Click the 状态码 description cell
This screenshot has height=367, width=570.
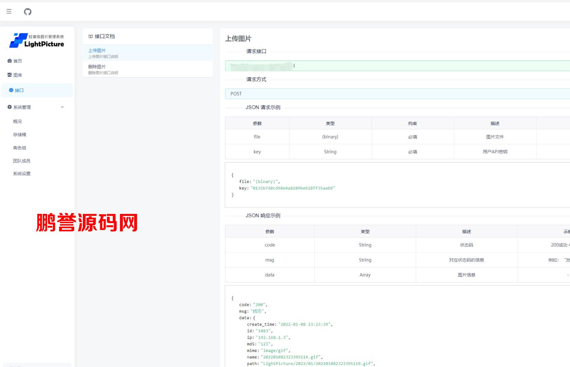tap(467, 245)
